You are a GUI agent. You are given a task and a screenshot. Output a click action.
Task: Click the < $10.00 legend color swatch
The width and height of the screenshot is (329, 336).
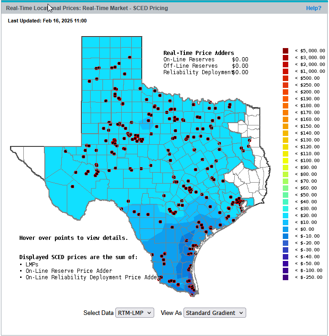[x=286, y=222]
